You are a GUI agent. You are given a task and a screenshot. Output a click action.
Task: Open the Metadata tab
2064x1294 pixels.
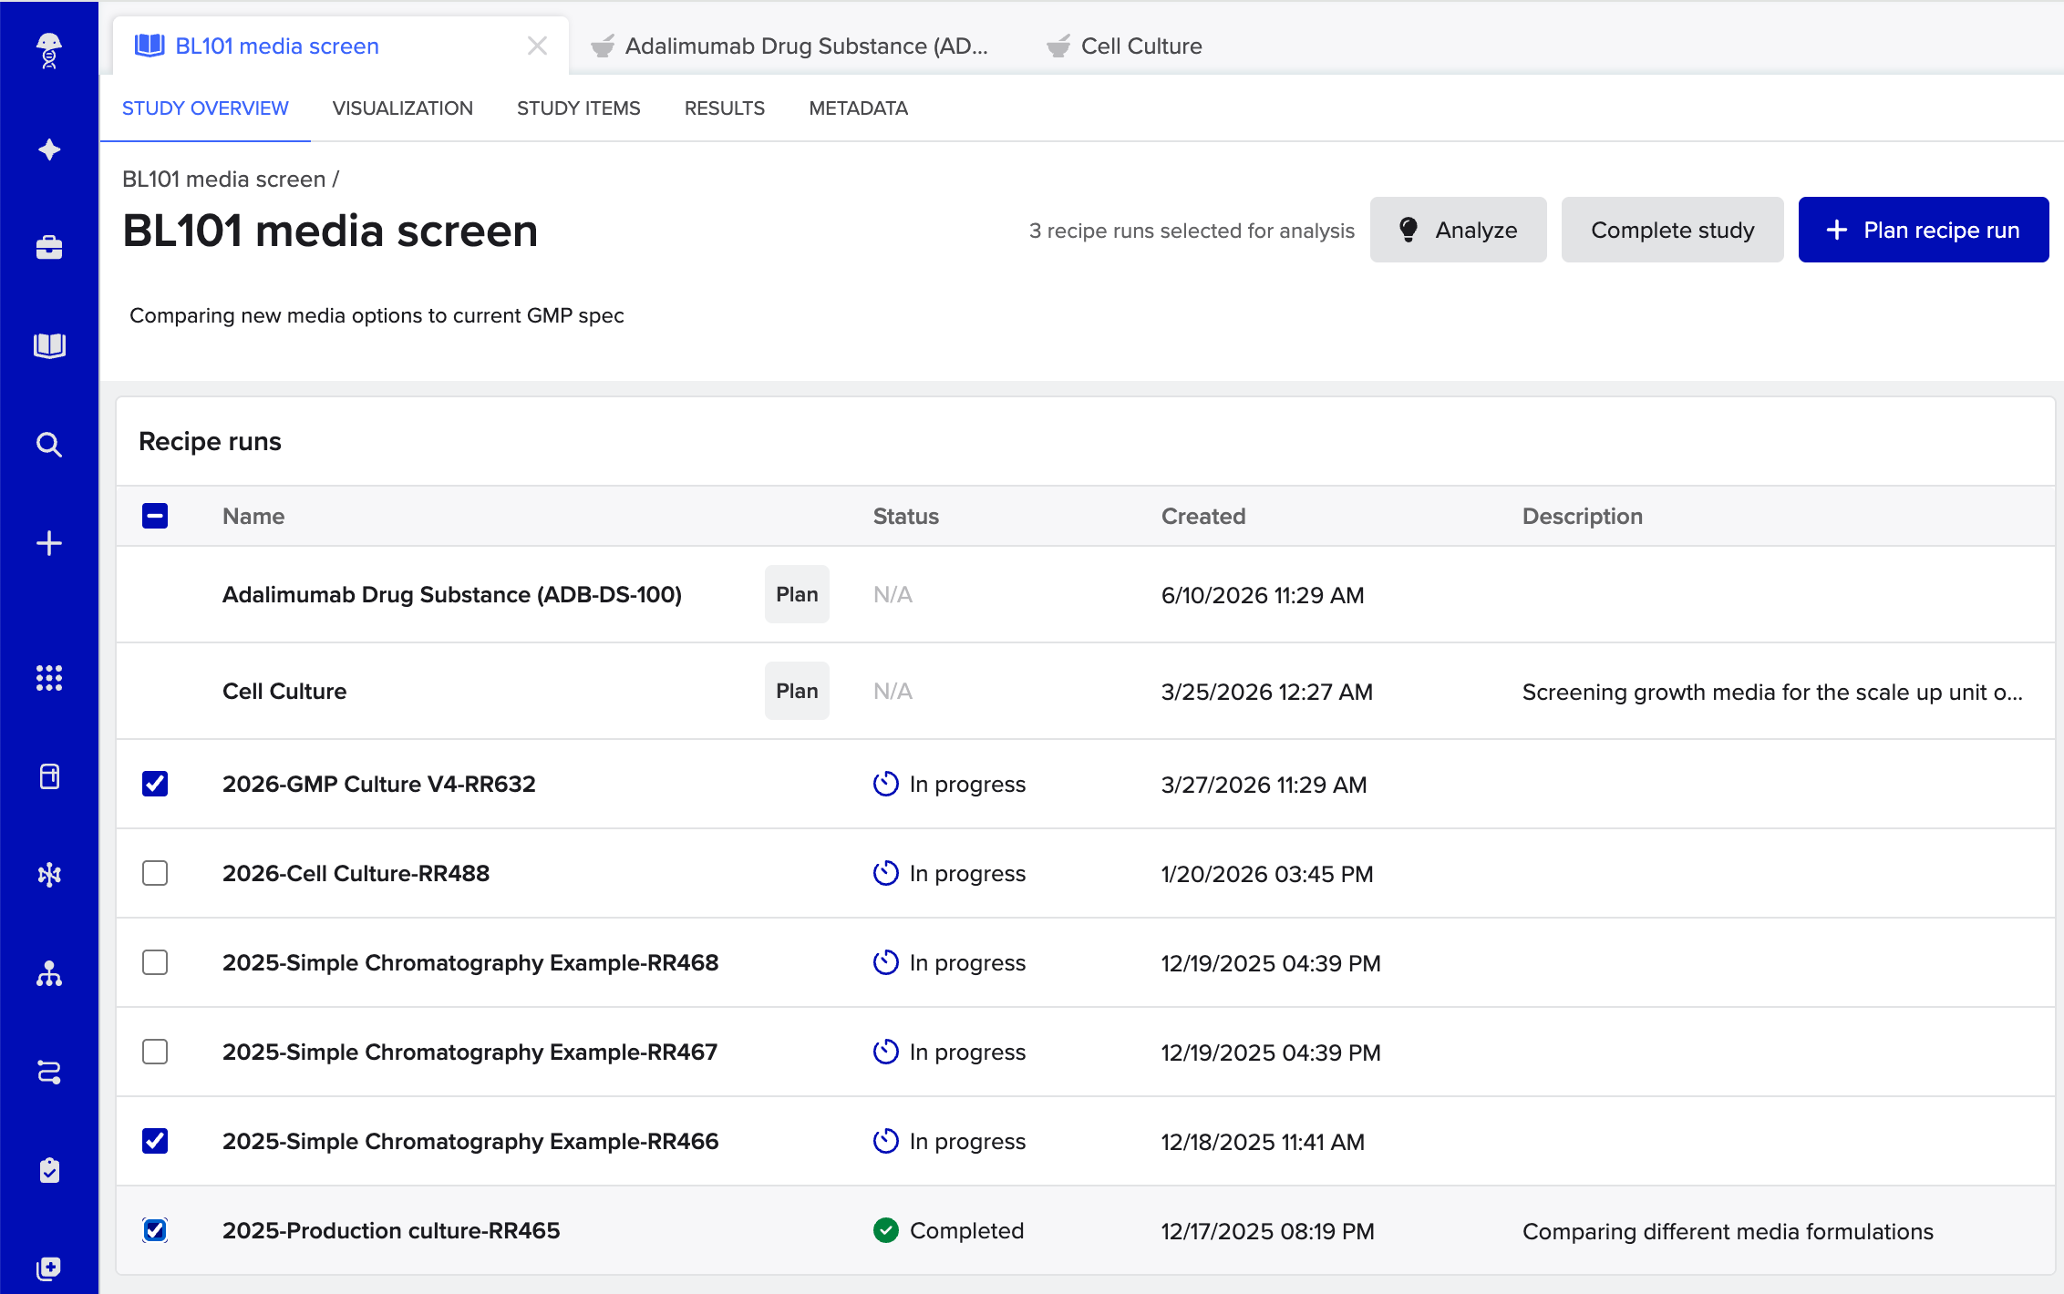click(x=859, y=108)
